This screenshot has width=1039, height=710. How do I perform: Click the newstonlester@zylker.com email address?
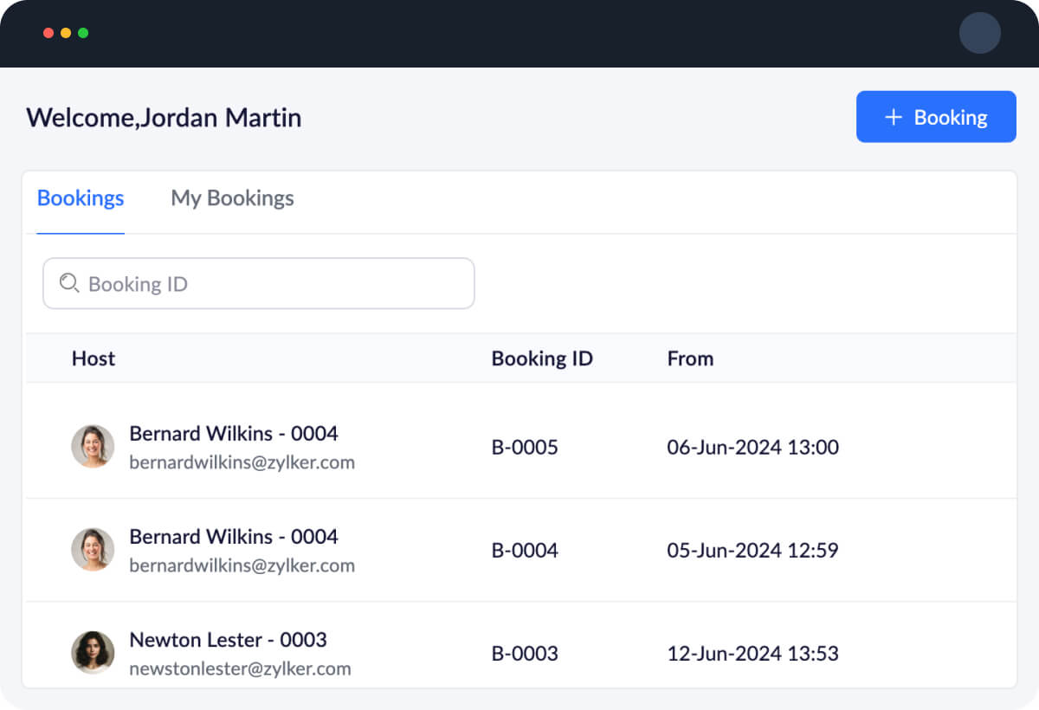tap(240, 668)
